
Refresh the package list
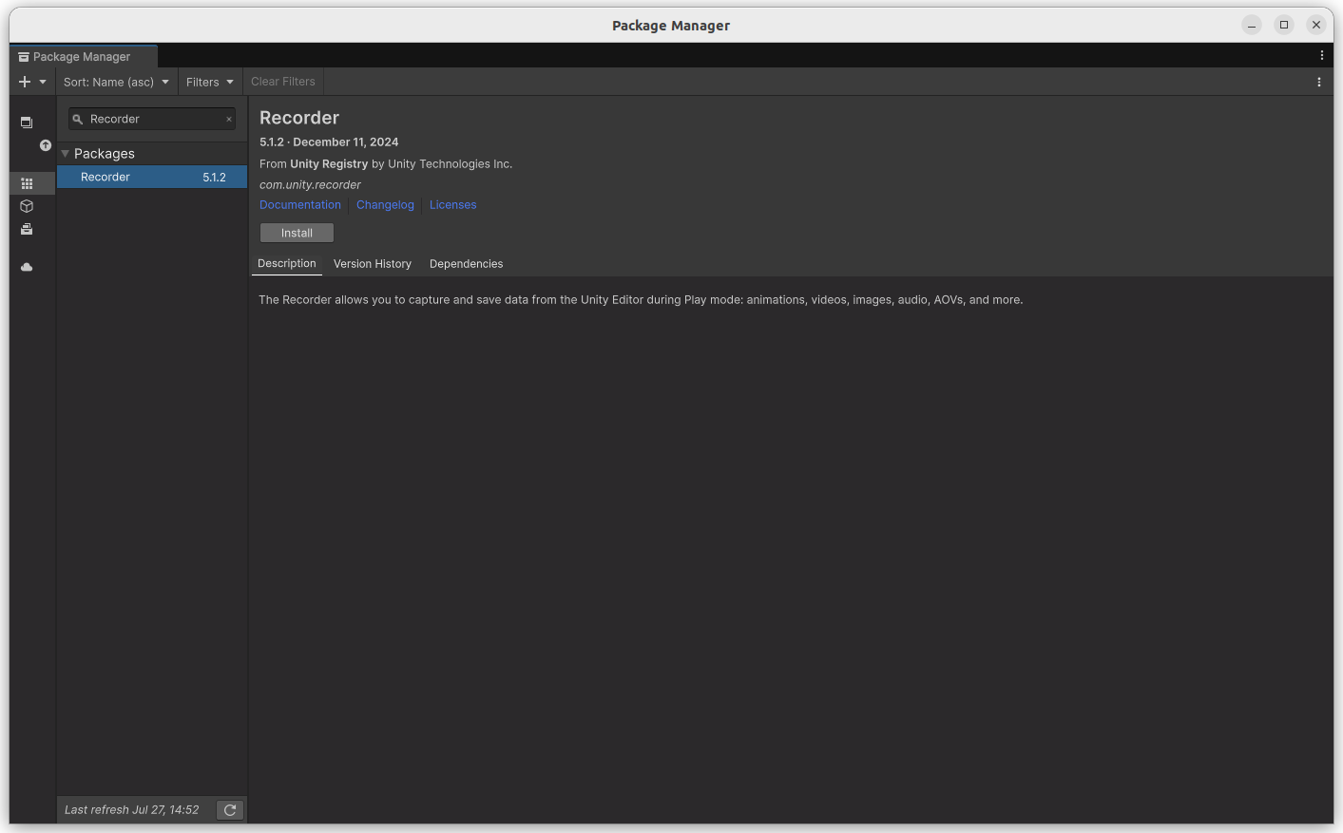(230, 810)
